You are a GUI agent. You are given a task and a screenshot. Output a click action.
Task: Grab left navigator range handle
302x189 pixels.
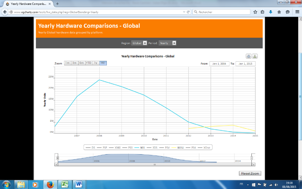[58, 158]
